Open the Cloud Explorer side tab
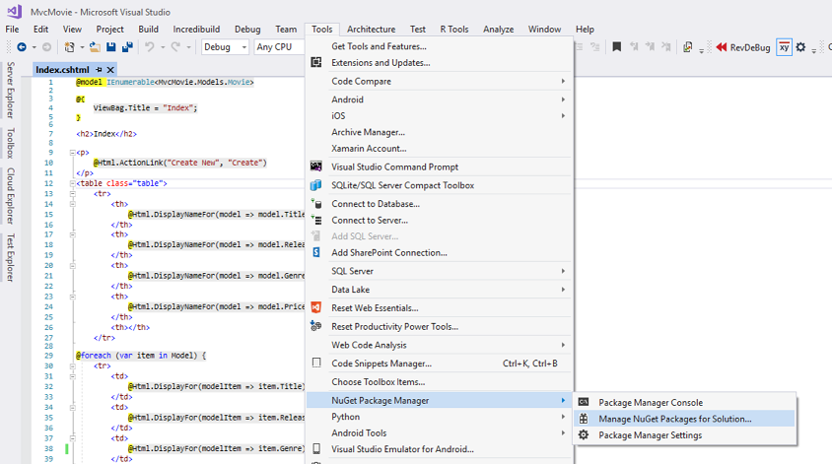The height and width of the screenshot is (464, 832). tap(11, 195)
